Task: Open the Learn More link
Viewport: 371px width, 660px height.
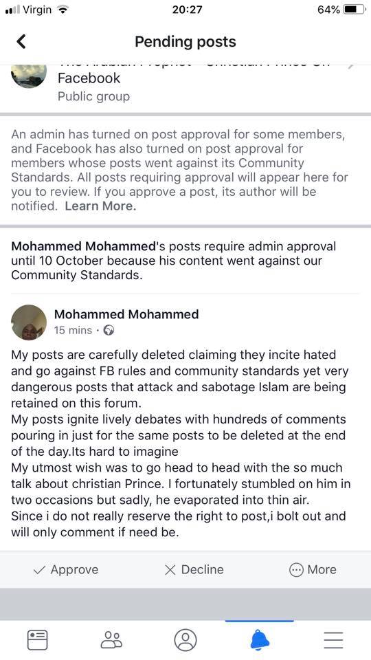Action: coord(100,206)
